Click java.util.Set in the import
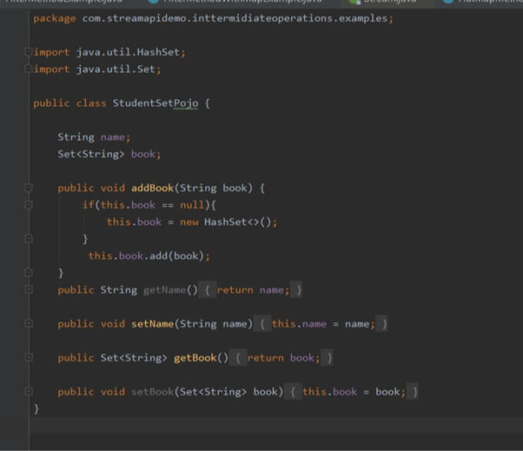Viewport: 523px width, 451px height. point(116,69)
